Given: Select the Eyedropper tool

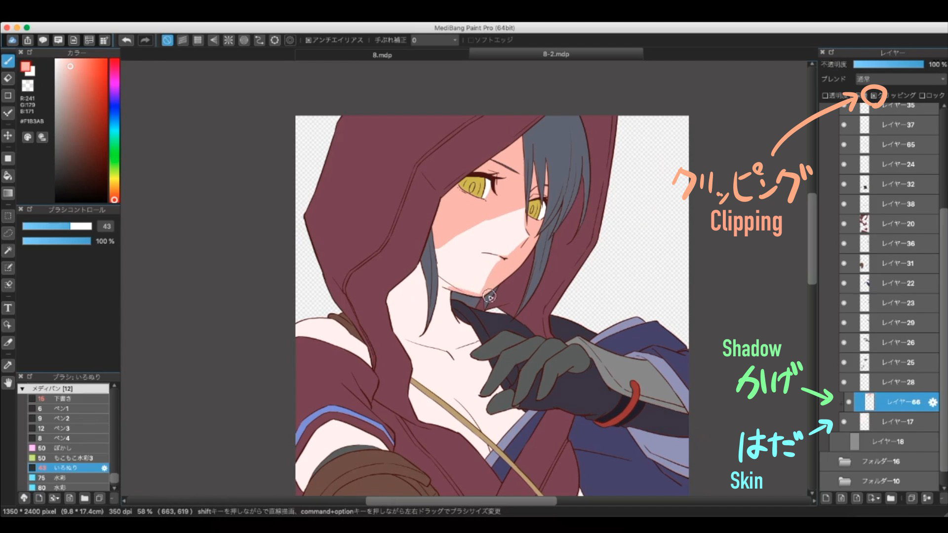Looking at the screenshot, I should click(x=8, y=365).
